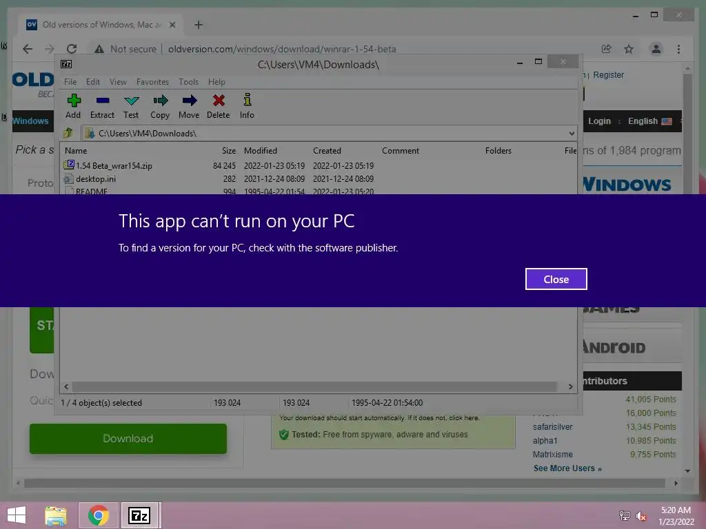
Task: Click the Add icon in 7-Zip toolbar
Action: tap(73, 107)
